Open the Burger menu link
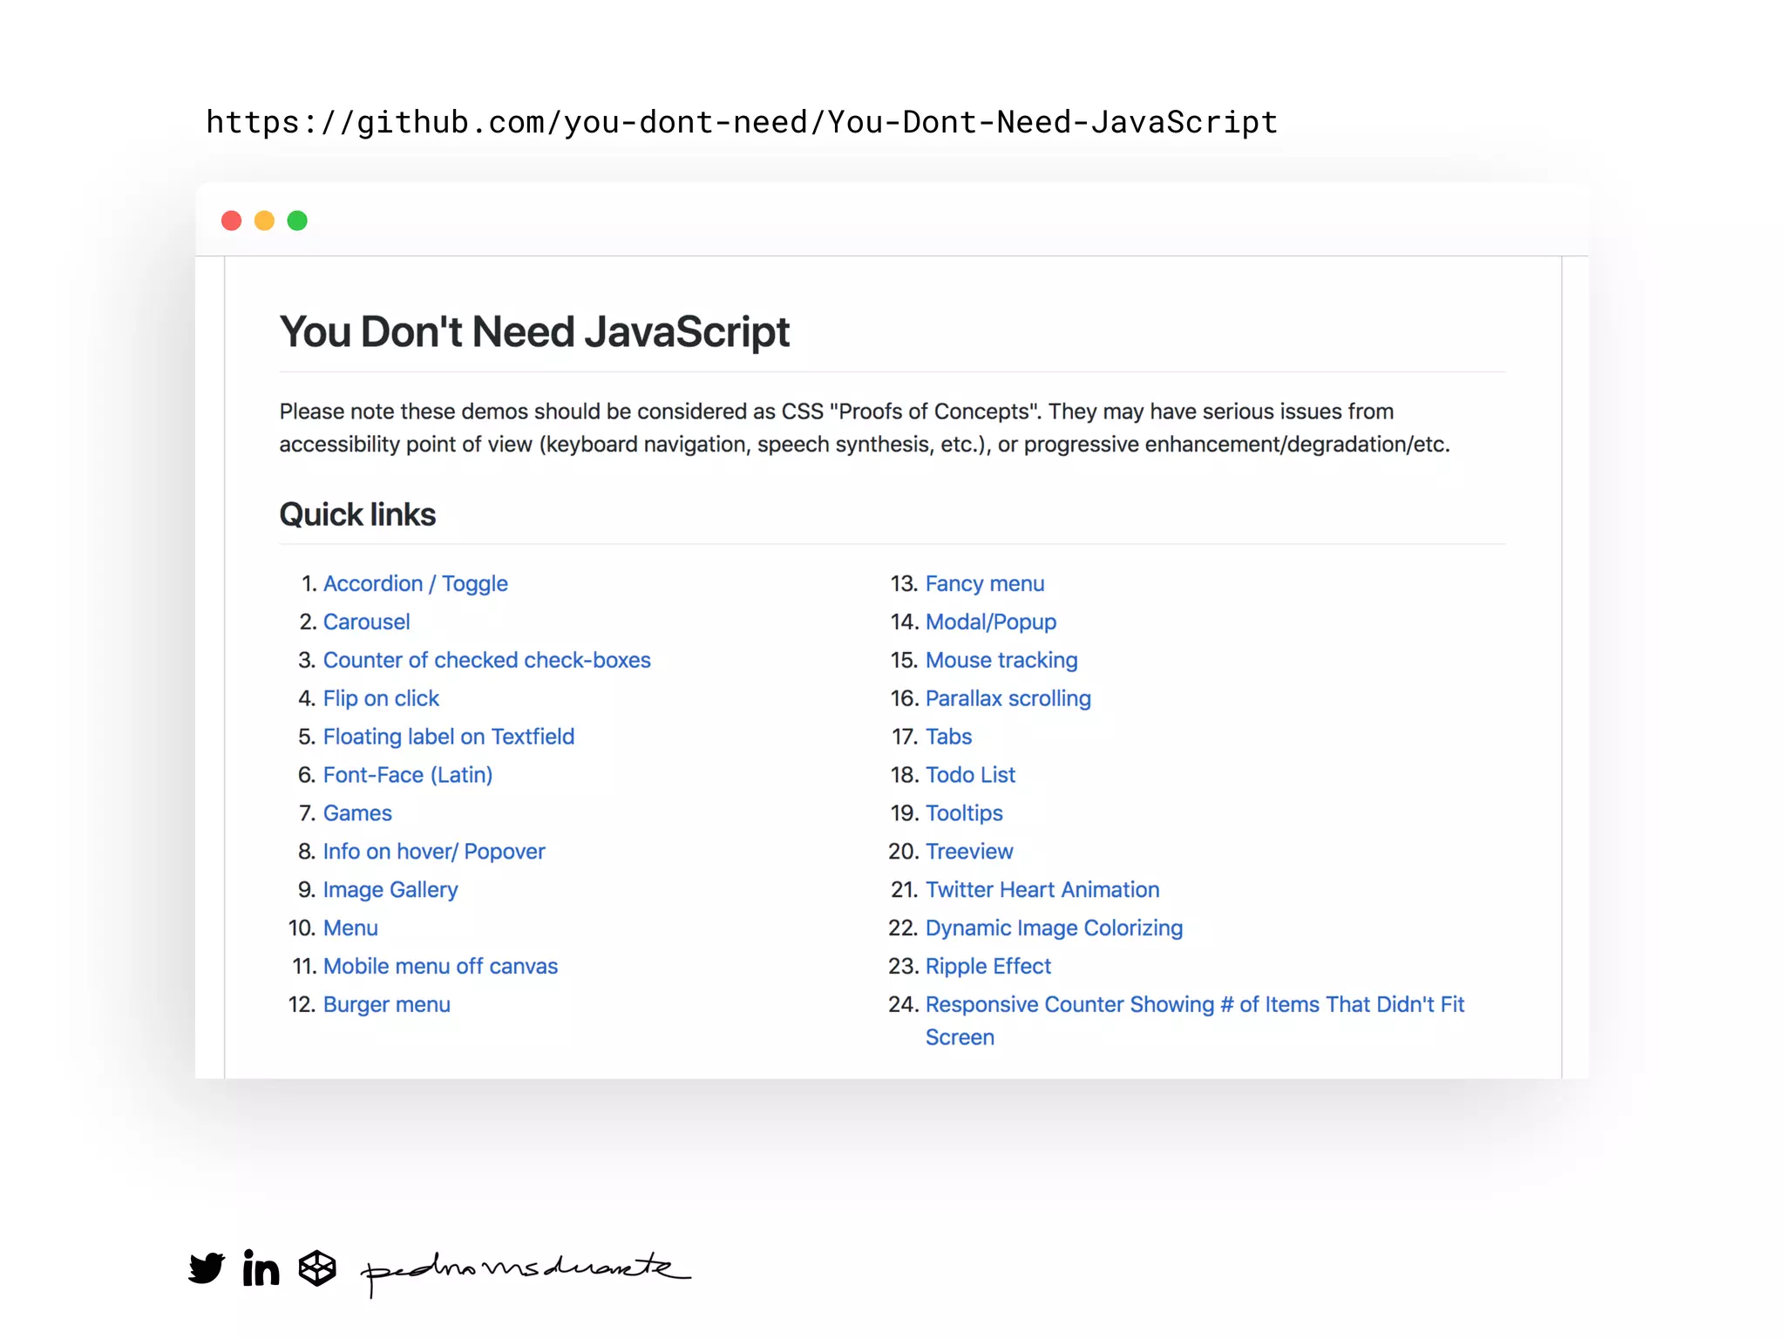 pyautogui.click(x=386, y=1005)
